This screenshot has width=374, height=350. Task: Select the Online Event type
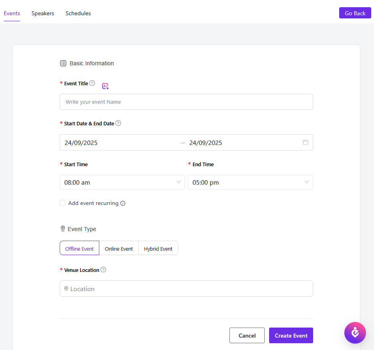tap(119, 248)
